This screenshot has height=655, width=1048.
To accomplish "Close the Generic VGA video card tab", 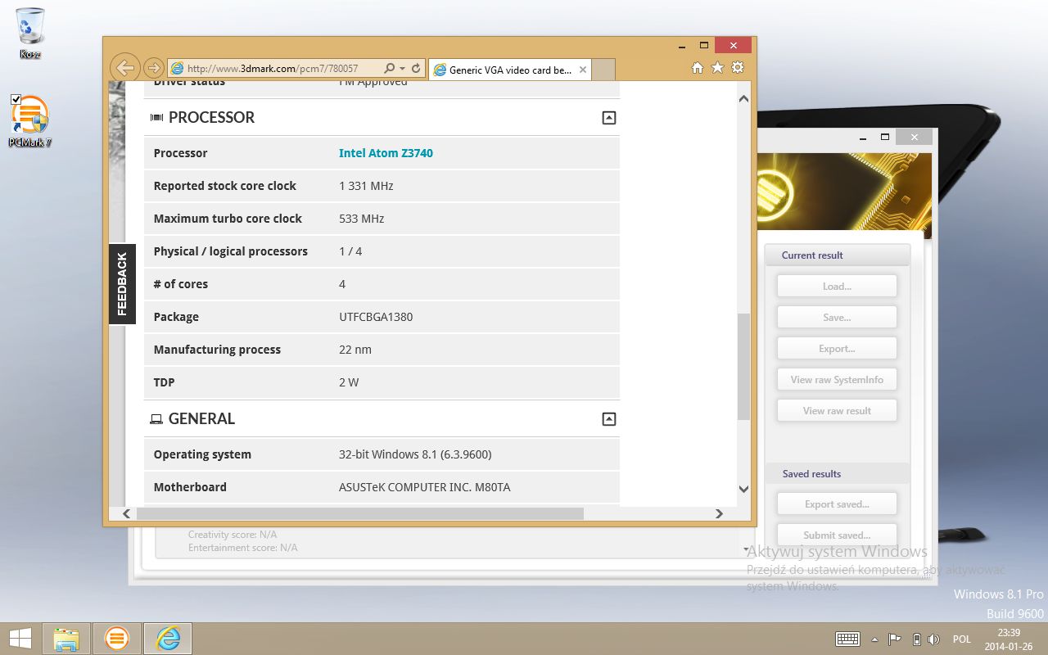I will [583, 70].
